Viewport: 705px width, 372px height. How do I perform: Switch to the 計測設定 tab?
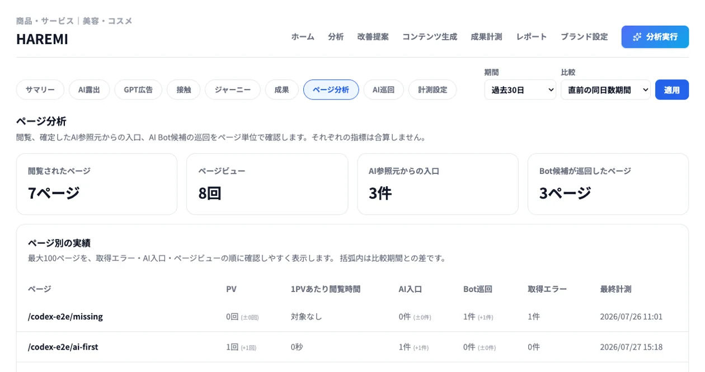(433, 90)
